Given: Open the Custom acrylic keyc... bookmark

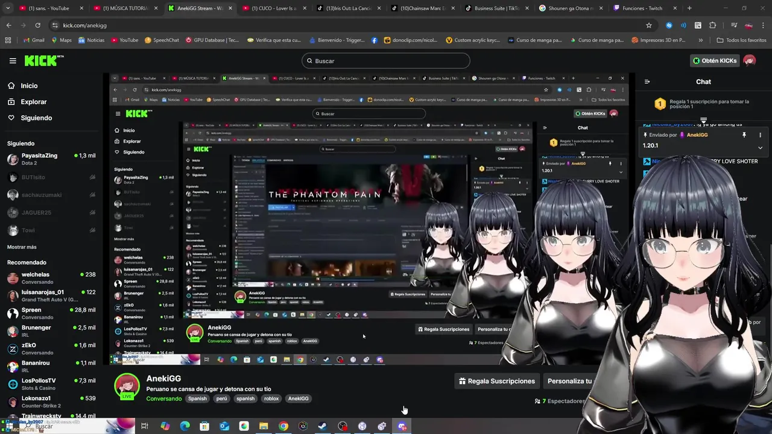Looking at the screenshot, I should 473,40.
